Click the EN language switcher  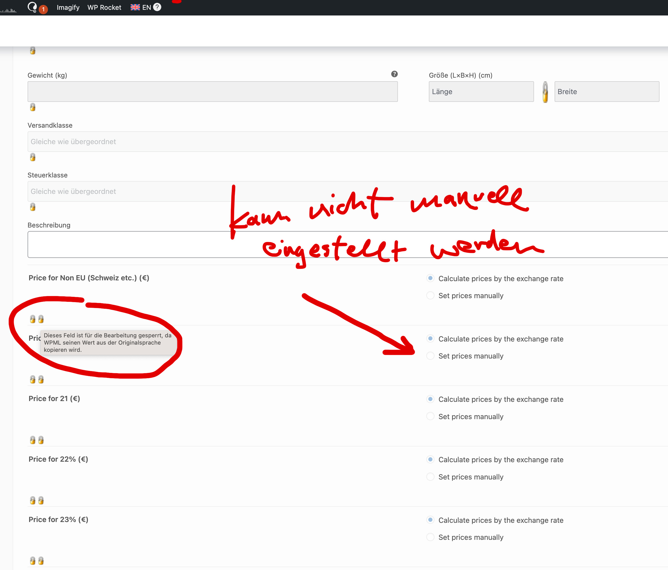(146, 7)
